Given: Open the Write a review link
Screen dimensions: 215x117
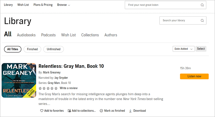Looking at the screenshot, I should pos(68,88).
